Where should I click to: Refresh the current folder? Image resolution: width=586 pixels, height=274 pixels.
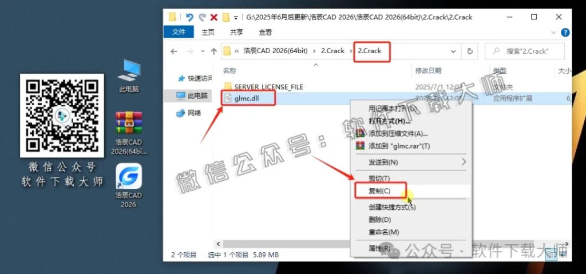tap(470, 51)
